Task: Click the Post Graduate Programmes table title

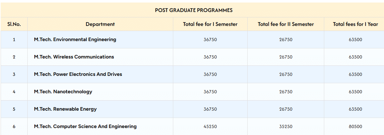Action: tap(194, 10)
